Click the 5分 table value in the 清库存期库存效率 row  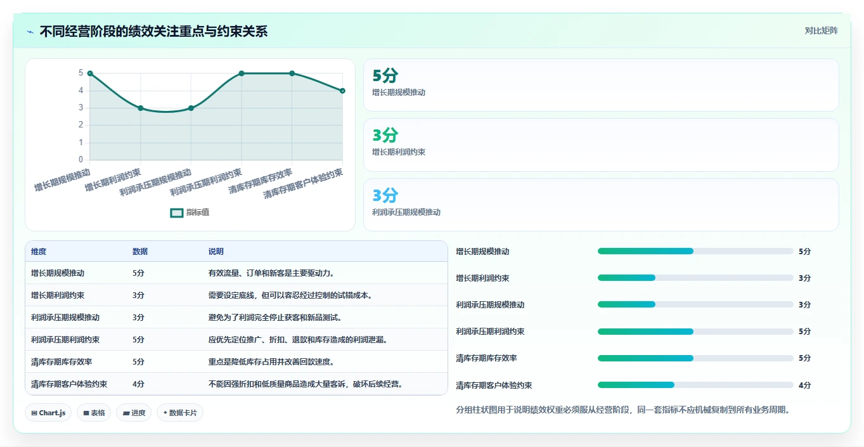pos(138,362)
